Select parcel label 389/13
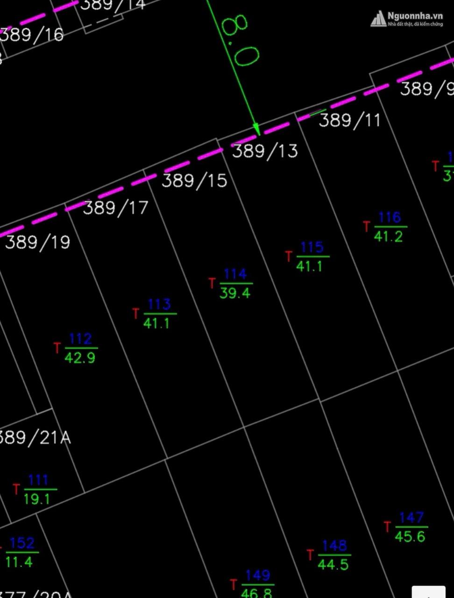 pos(265,151)
